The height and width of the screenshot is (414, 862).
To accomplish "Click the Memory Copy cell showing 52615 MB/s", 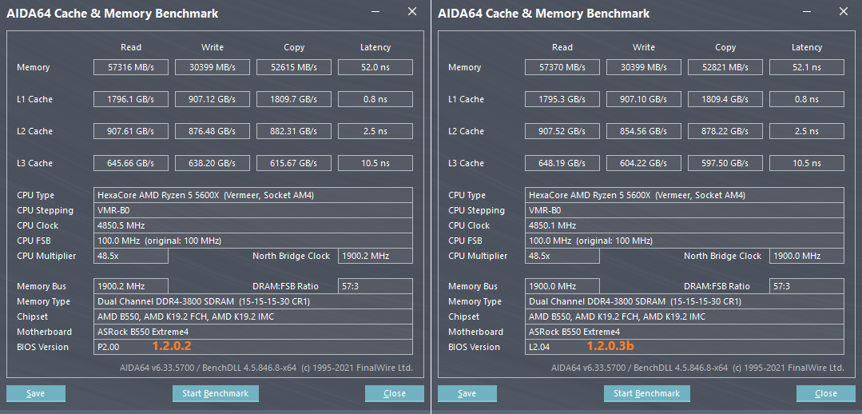I will pyautogui.click(x=294, y=67).
